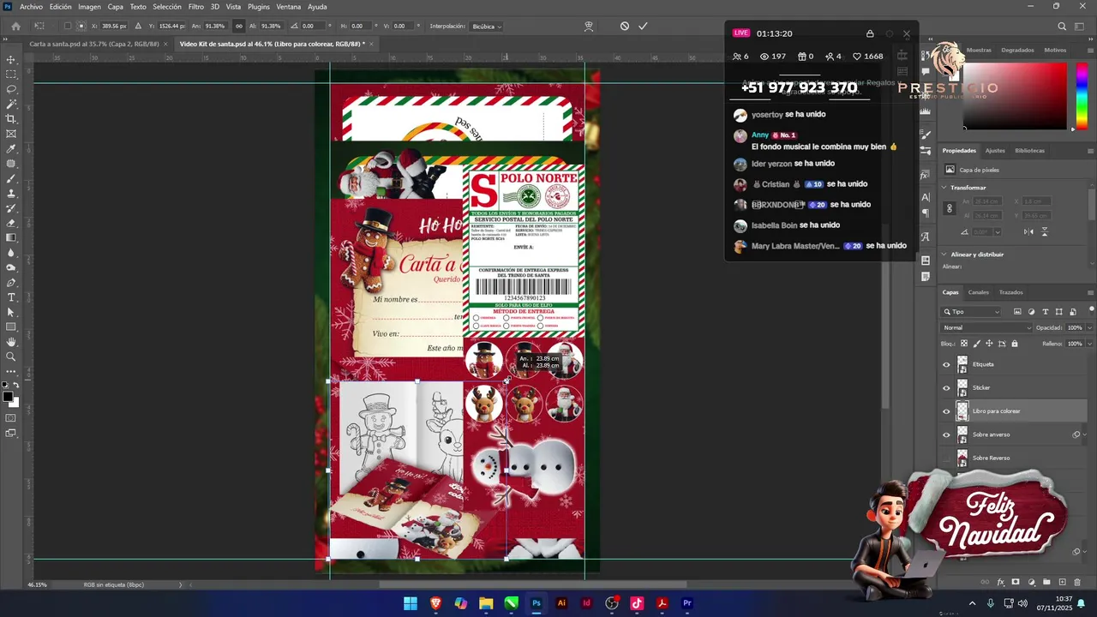Open the Opacidad value dropdown
Image resolution: width=1097 pixels, height=617 pixels.
[x=1089, y=328]
